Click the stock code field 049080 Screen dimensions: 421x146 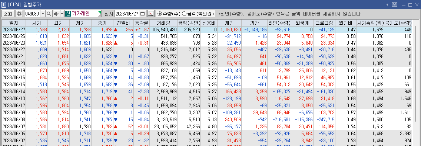click(32, 14)
